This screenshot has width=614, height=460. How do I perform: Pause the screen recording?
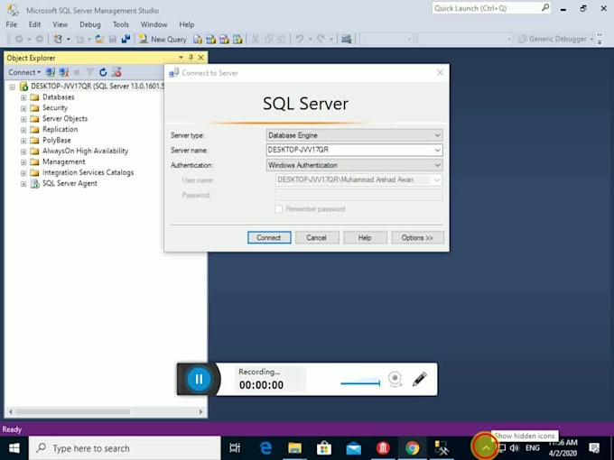tap(199, 379)
